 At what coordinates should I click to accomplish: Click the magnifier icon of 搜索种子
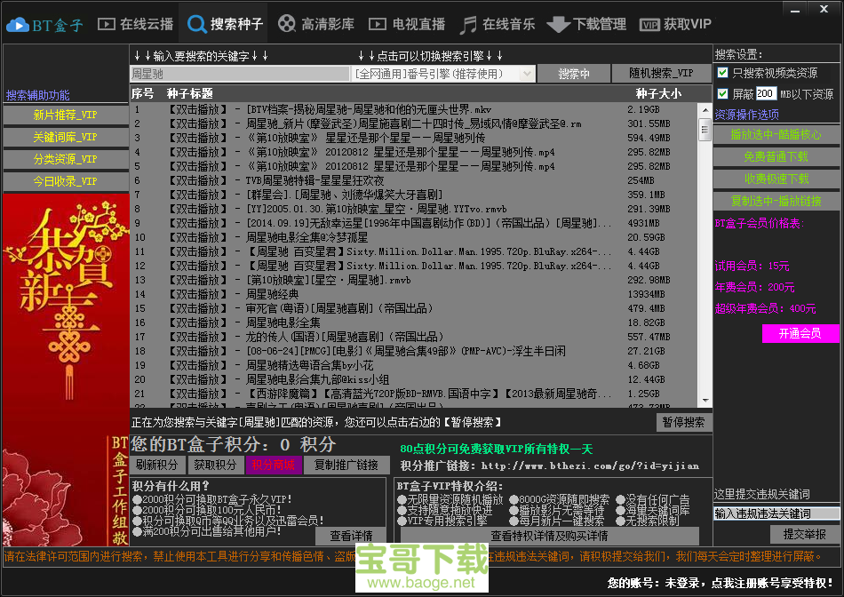(x=196, y=24)
